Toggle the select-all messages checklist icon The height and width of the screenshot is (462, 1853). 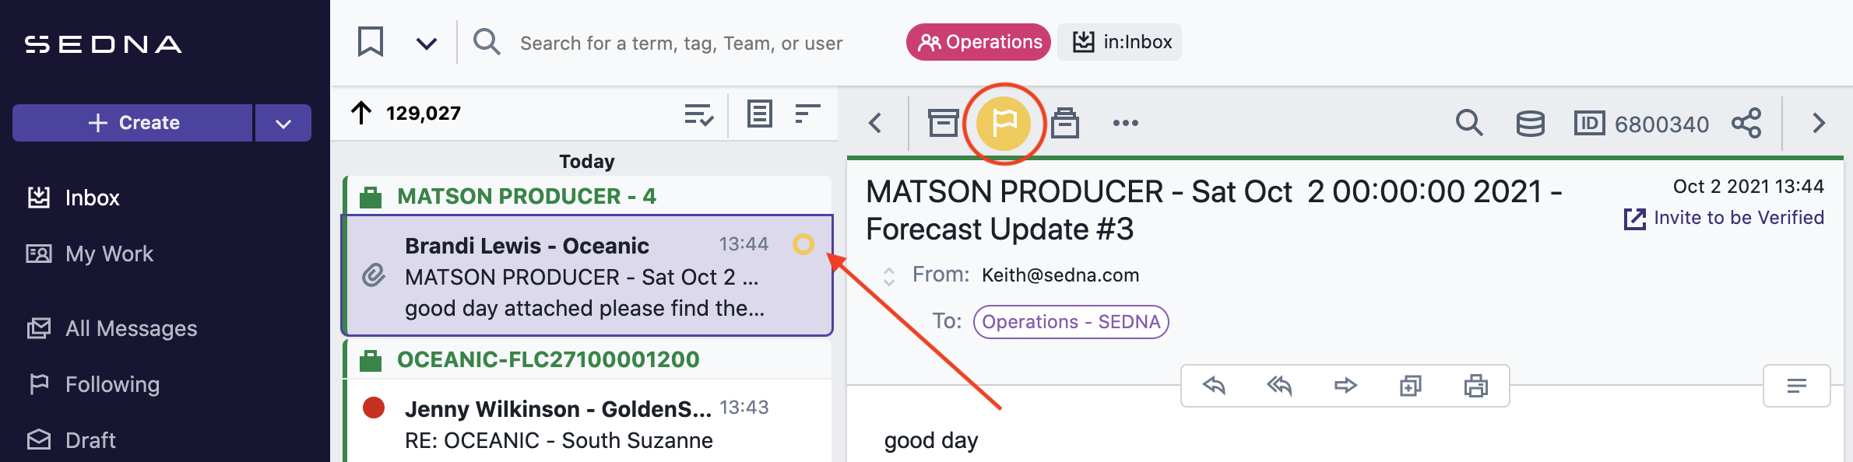click(x=698, y=114)
